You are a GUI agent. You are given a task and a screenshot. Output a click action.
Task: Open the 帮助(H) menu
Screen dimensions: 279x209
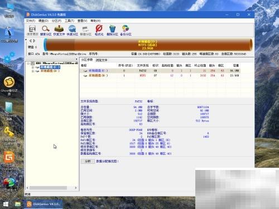[95, 21]
